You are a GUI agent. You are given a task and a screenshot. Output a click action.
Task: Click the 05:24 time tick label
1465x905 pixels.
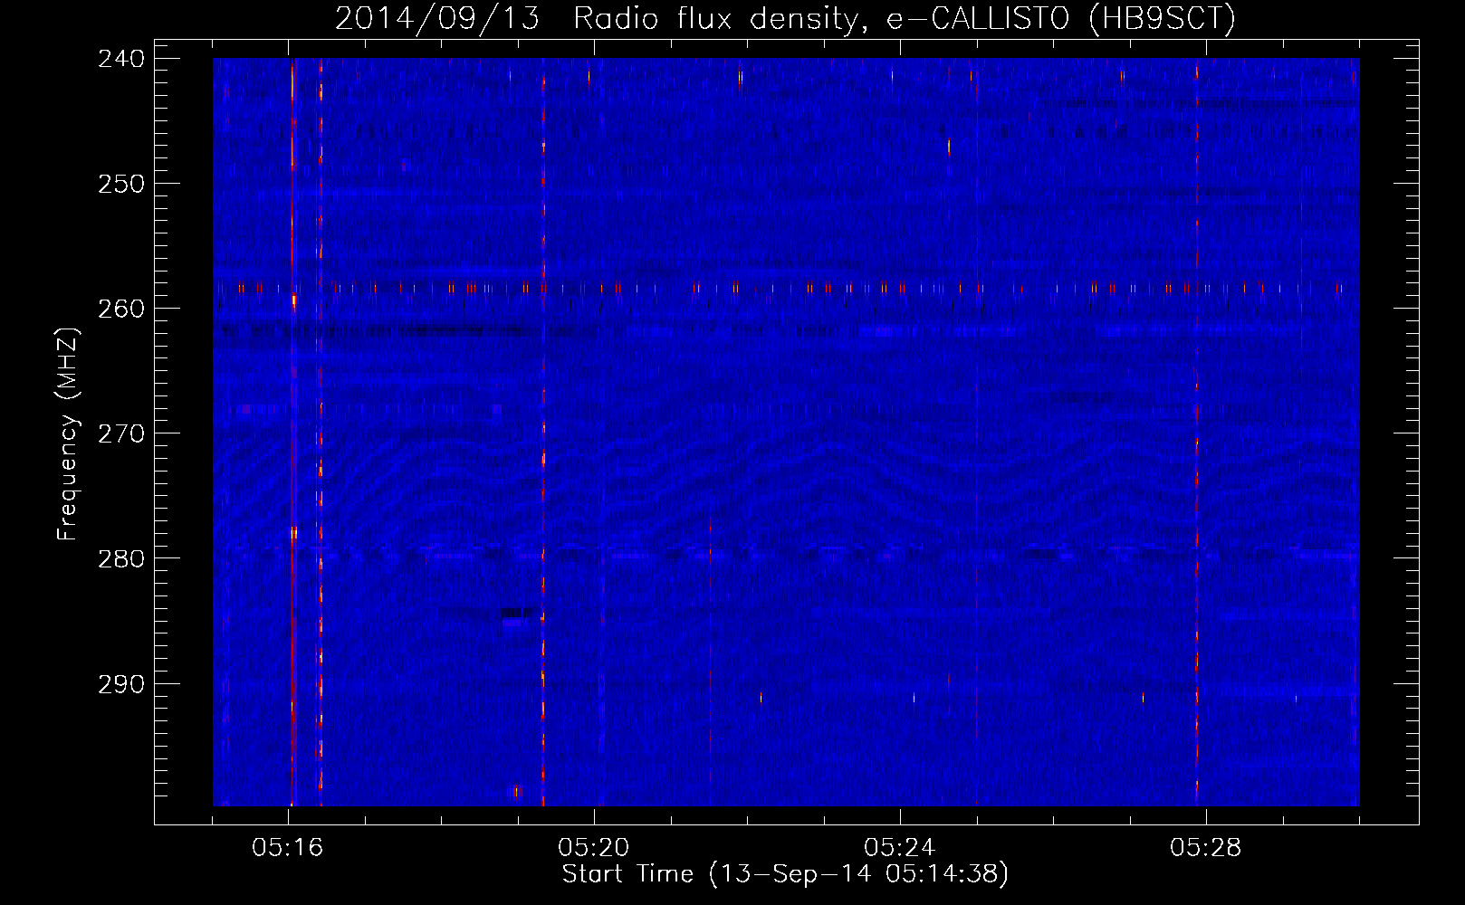(x=900, y=848)
